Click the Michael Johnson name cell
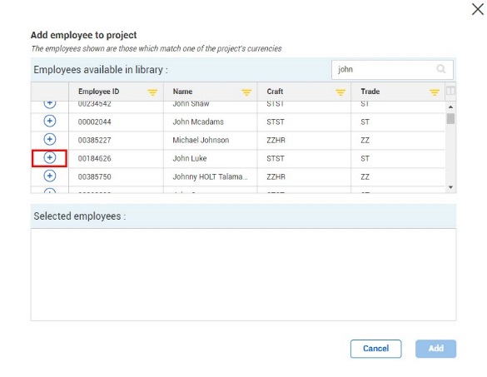Image resolution: width=487 pixels, height=377 pixels. click(x=211, y=141)
